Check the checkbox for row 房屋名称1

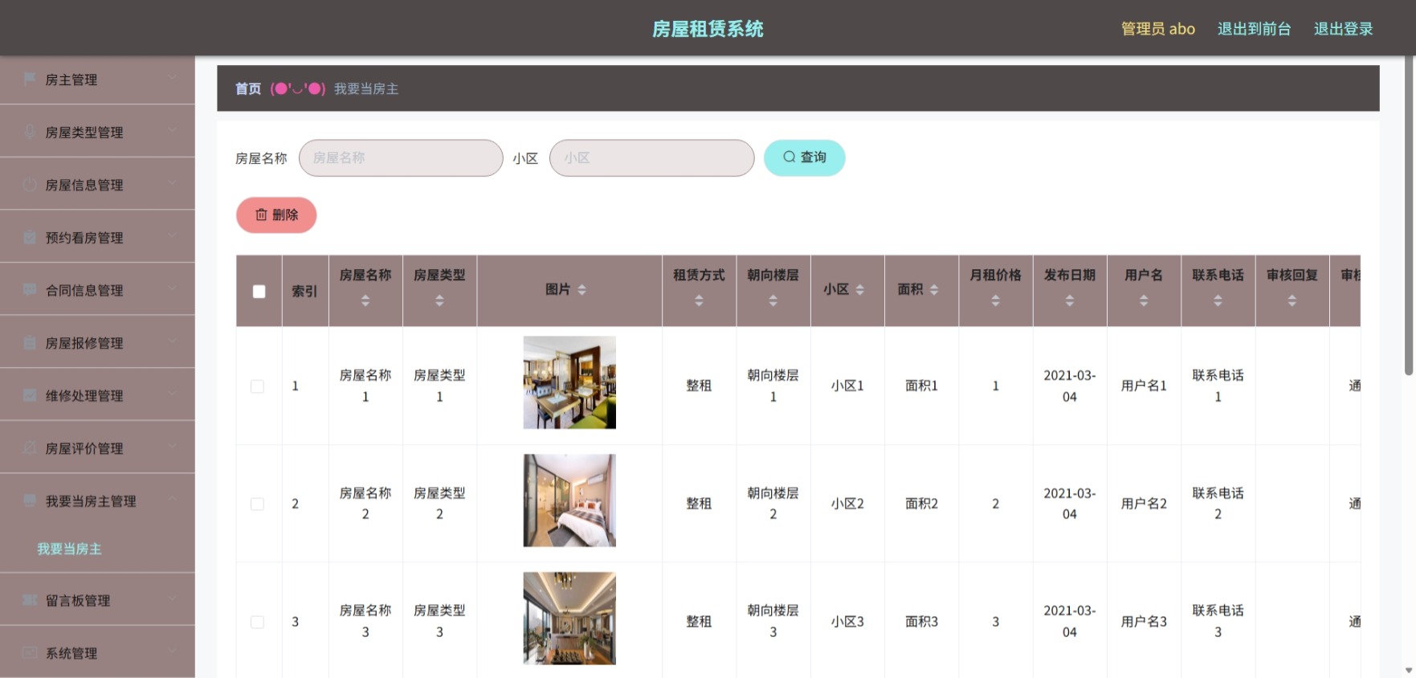257,386
